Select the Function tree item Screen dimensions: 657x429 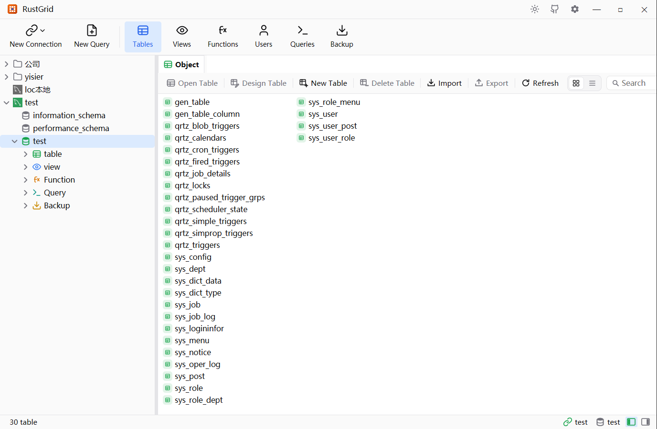[59, 180]
